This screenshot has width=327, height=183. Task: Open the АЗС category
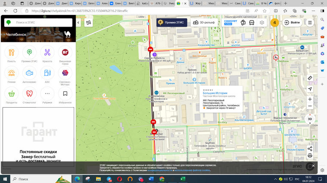point(47,75)
